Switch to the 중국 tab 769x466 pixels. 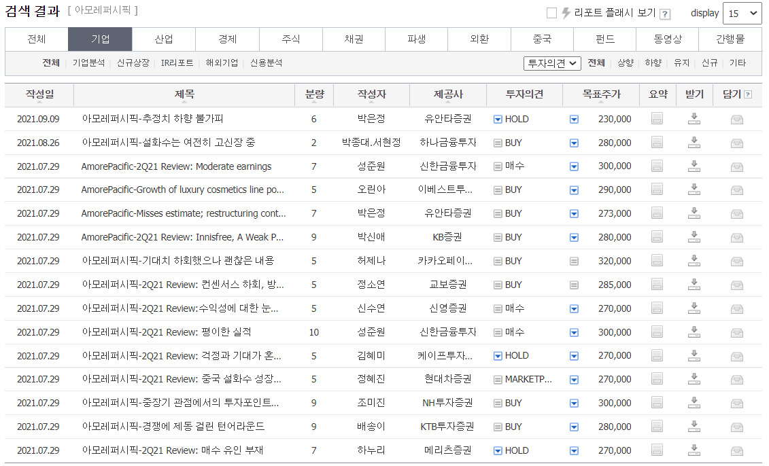click(x=542, y=39)
